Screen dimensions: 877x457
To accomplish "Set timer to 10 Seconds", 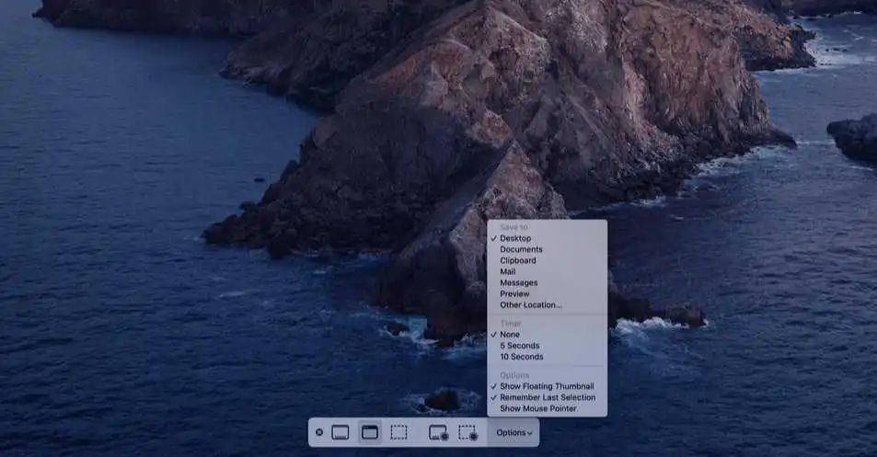I will (522, 357).
